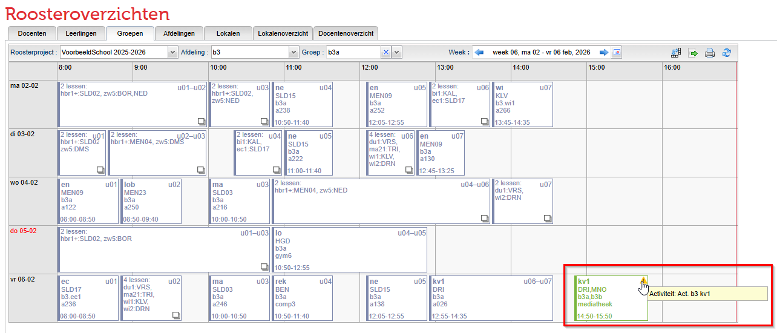This screenshot has width=777, height=333.
Task: Click the warning icon on green kv1 activity
Action: tap(643, 280)
